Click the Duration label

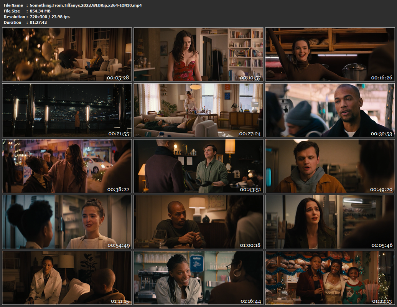click(12, 22)
